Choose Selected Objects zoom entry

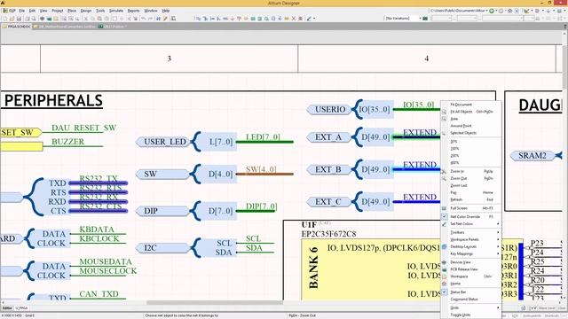pyautogui.click(x=471, y=133)
